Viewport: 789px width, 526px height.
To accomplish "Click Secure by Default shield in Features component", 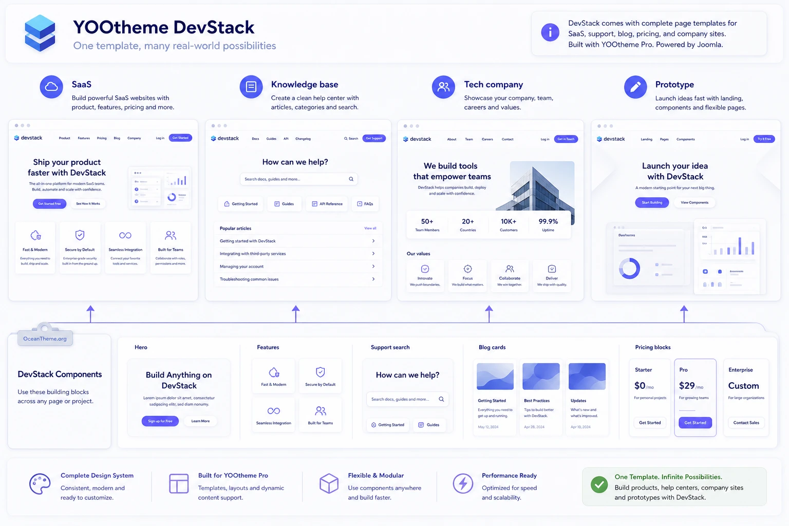I will click(x=321, y=372).
